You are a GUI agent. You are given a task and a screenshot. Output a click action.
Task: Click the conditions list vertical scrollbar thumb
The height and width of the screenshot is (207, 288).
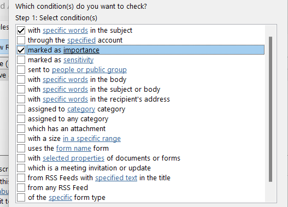click(271, 109)
